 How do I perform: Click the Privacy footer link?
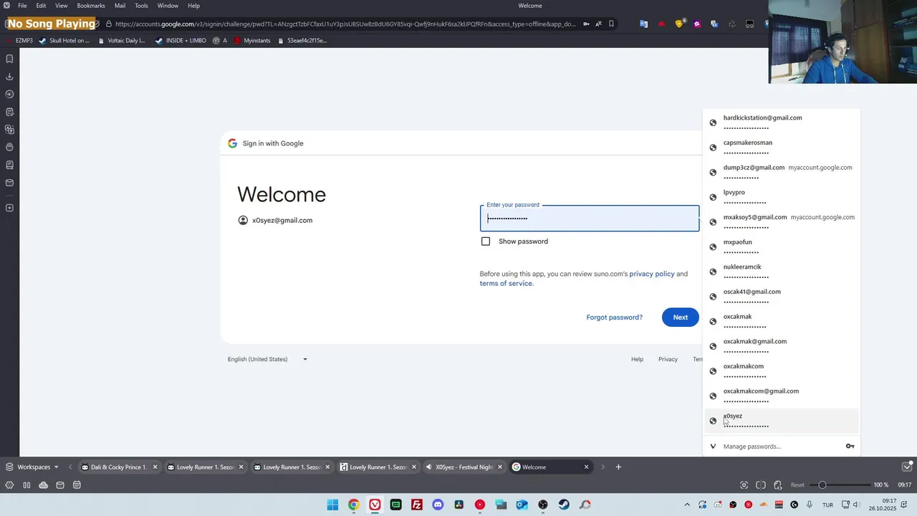point(668,359)
